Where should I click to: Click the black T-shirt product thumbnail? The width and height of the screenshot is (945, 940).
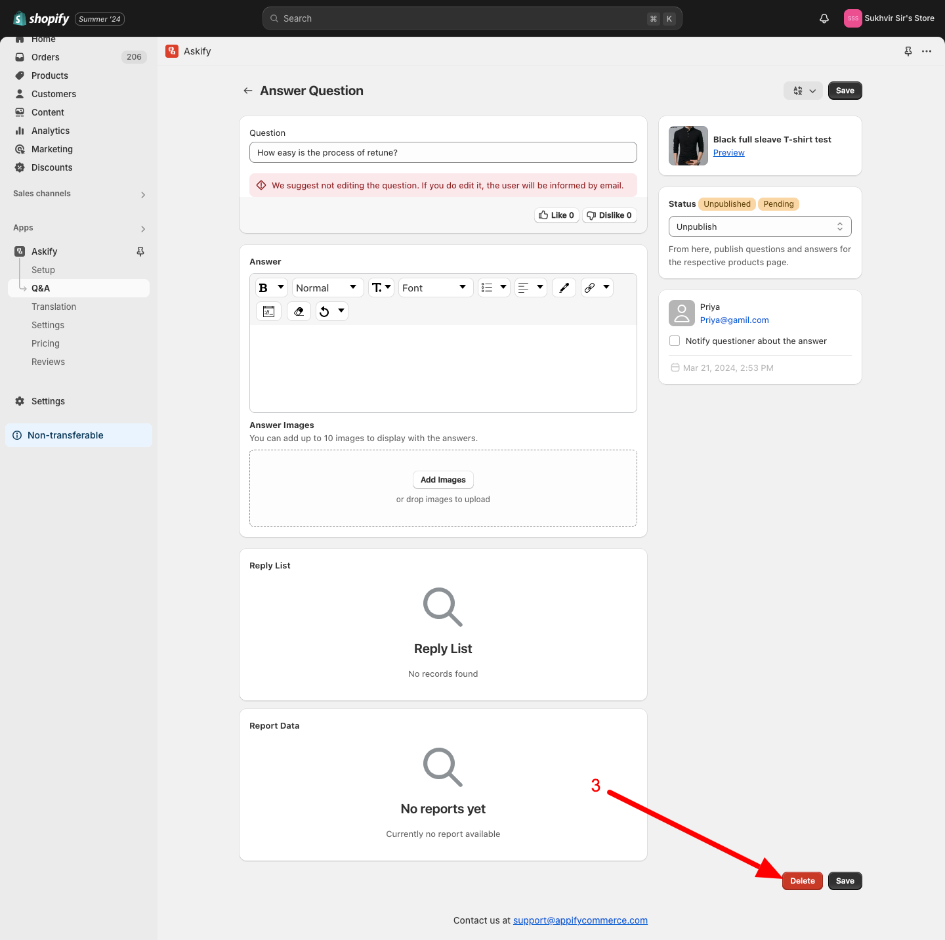[x=688, y=146]
